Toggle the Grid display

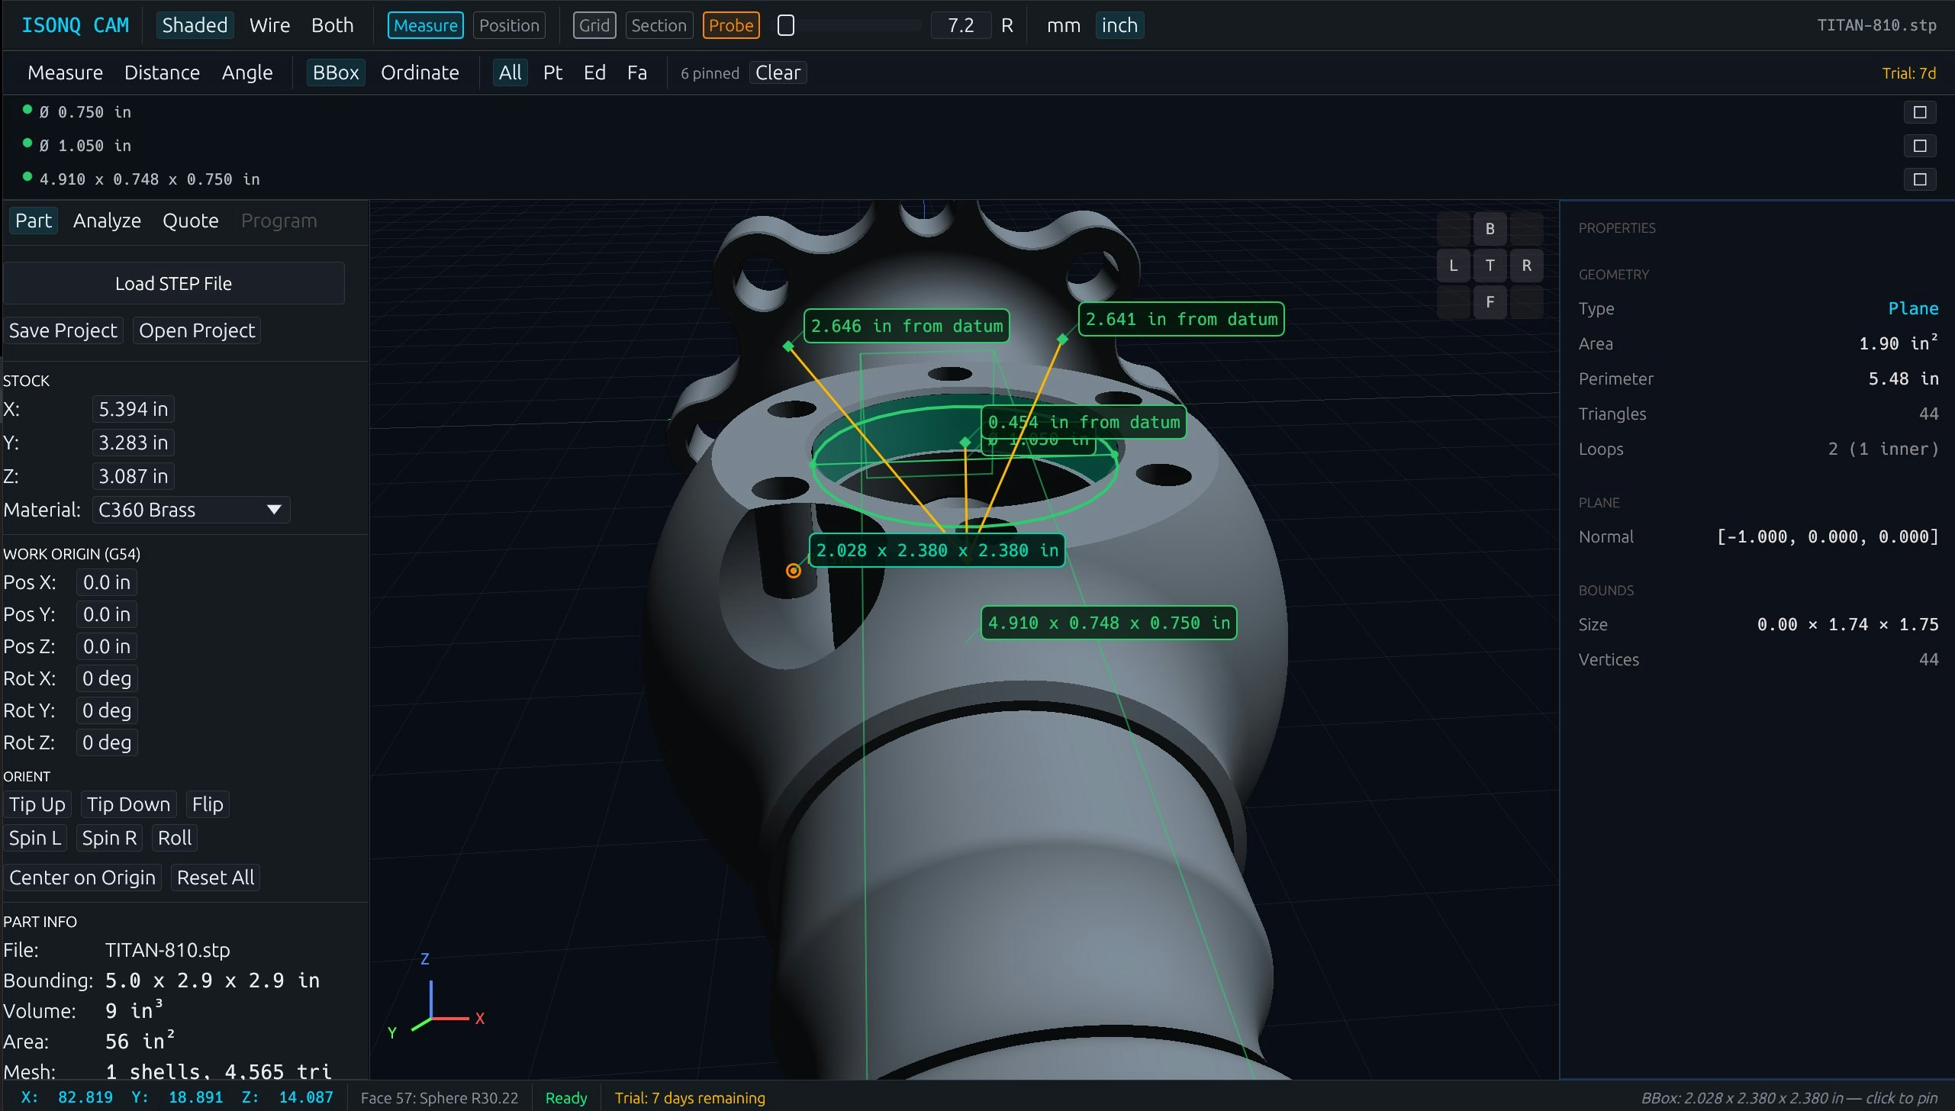coord(594,25)
